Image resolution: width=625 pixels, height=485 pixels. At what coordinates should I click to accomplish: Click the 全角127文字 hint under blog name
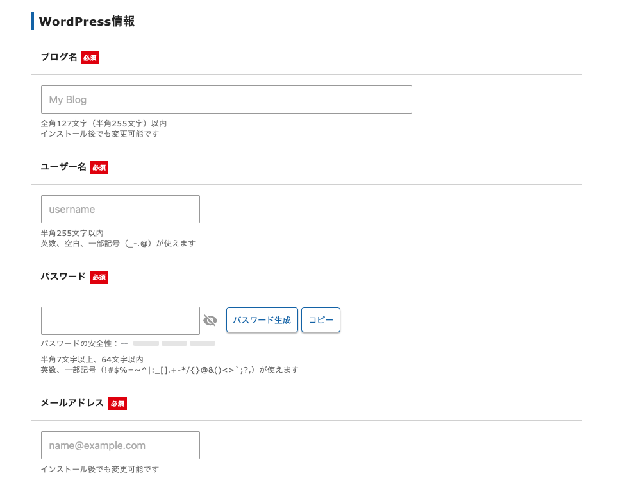(104, 124)
